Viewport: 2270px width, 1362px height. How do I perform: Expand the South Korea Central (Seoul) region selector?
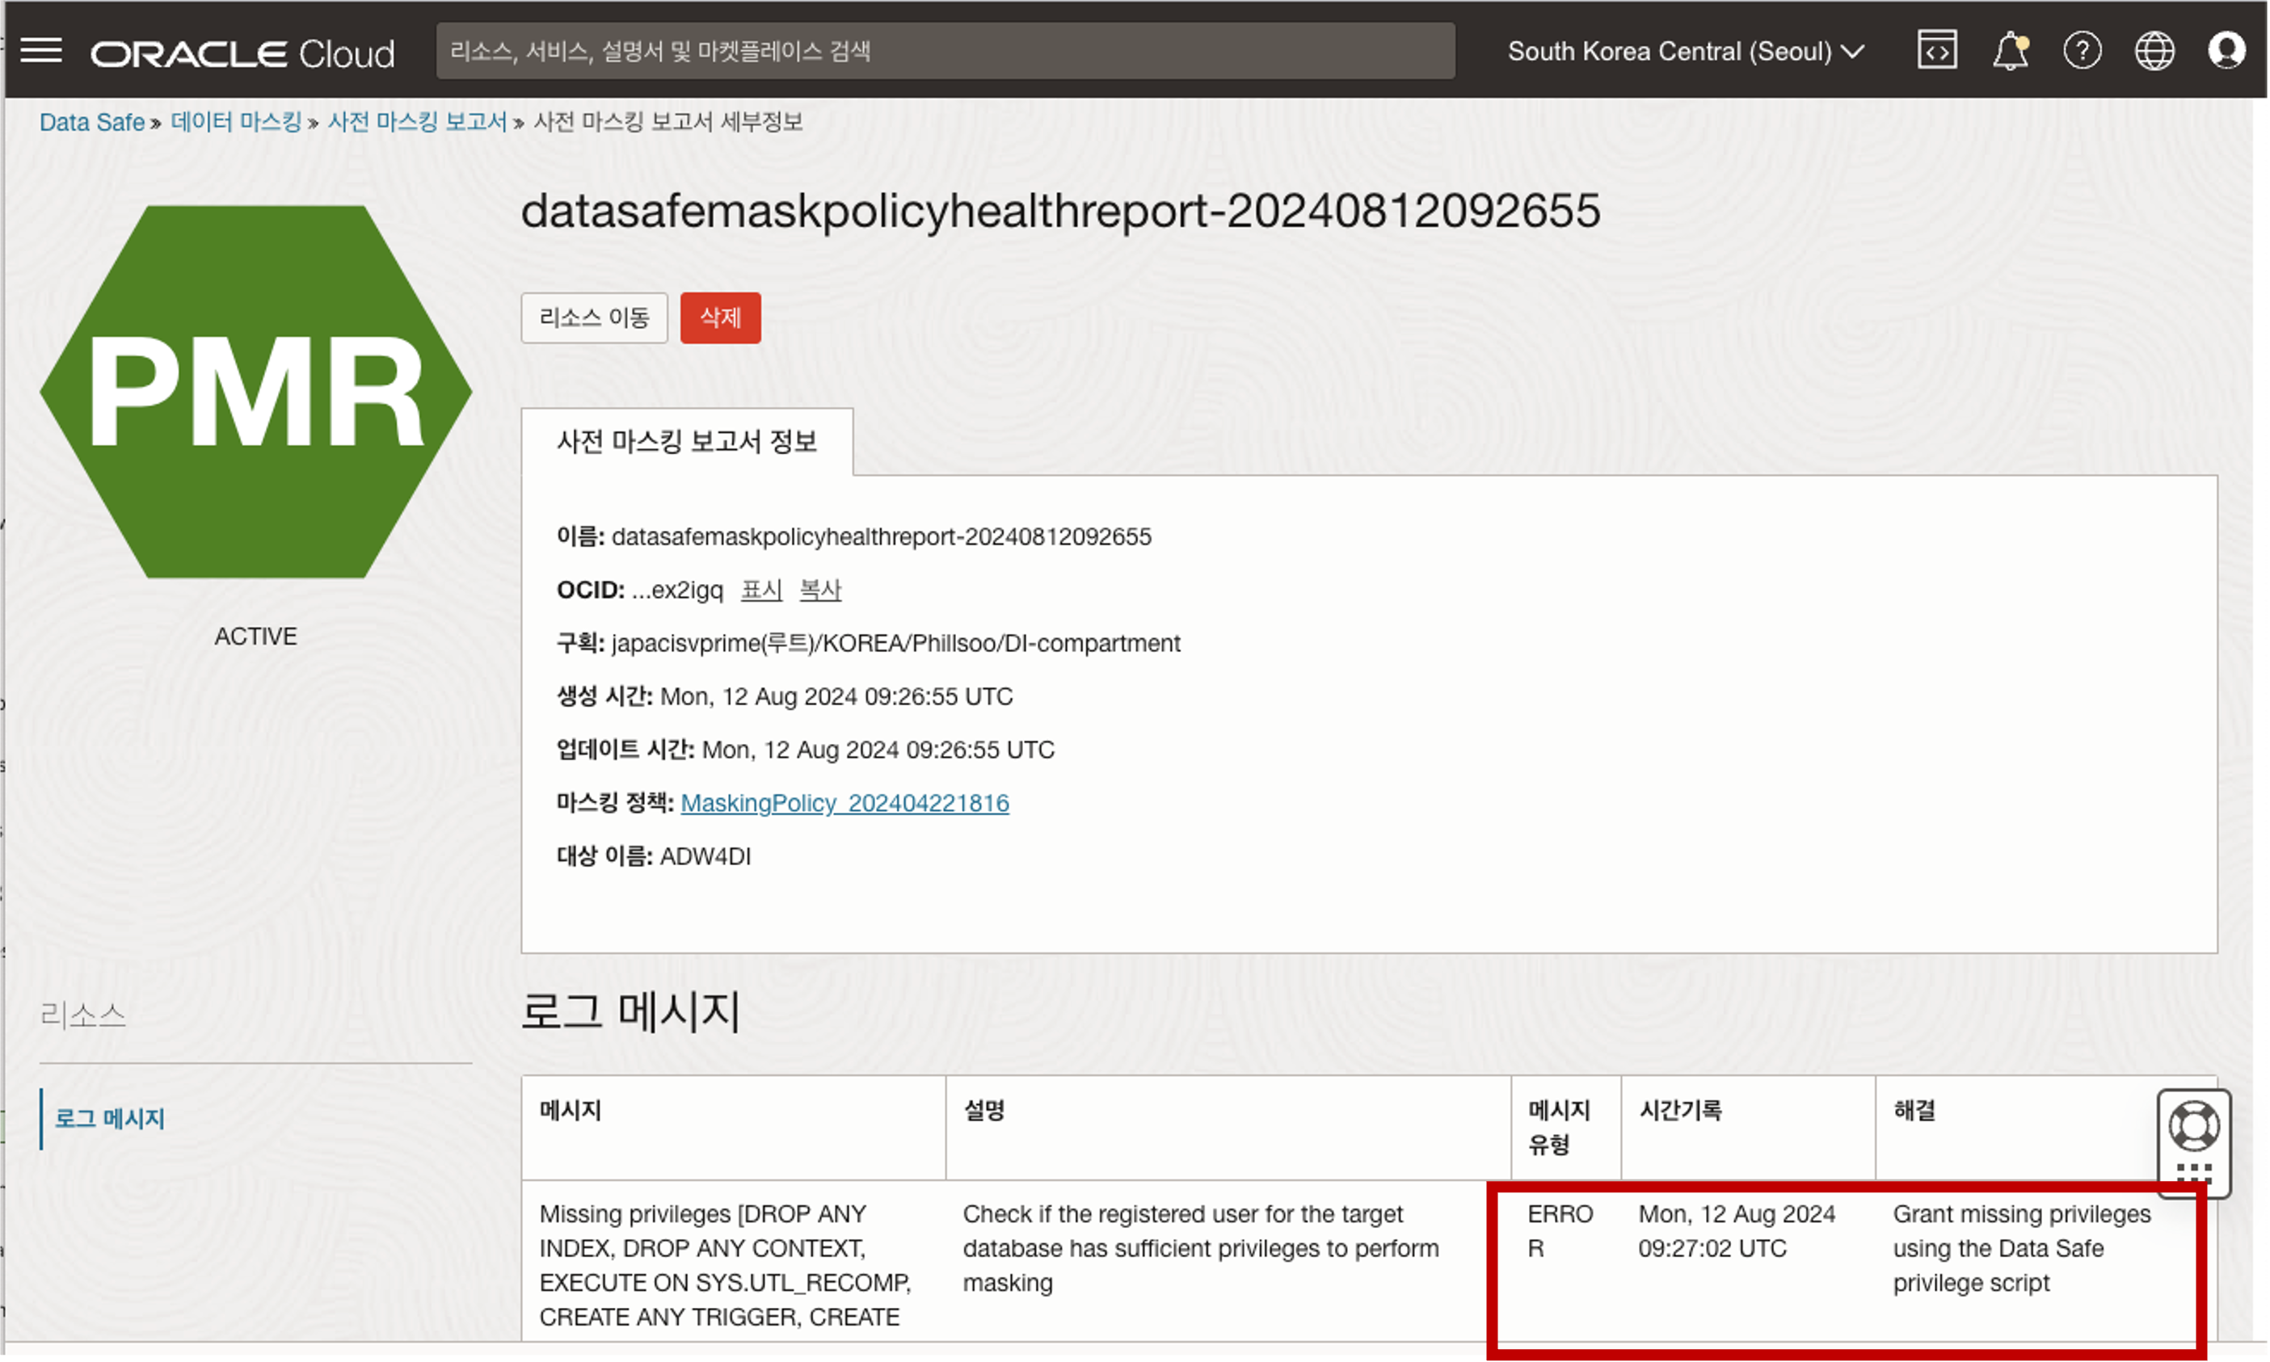point(1687,52)
